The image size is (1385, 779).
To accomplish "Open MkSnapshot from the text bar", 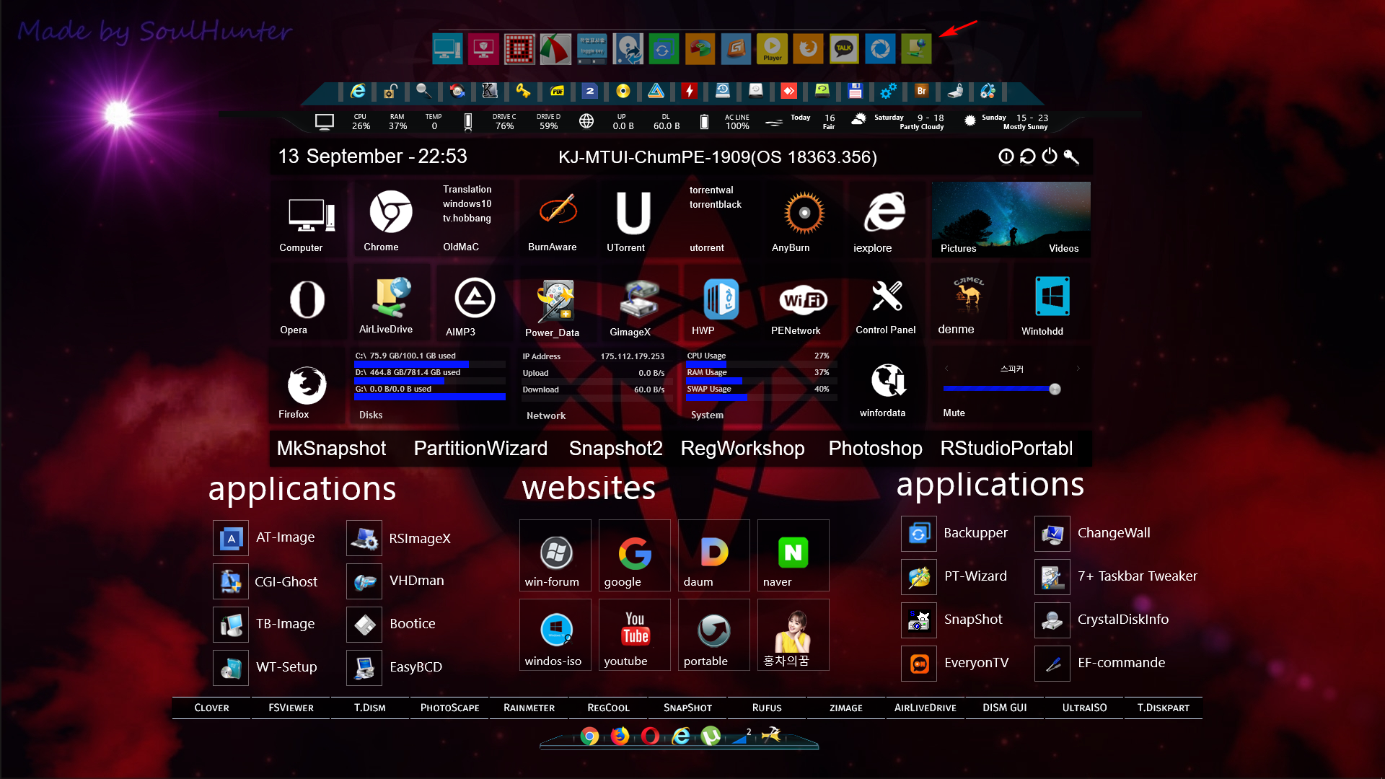I will click(331, 449).
